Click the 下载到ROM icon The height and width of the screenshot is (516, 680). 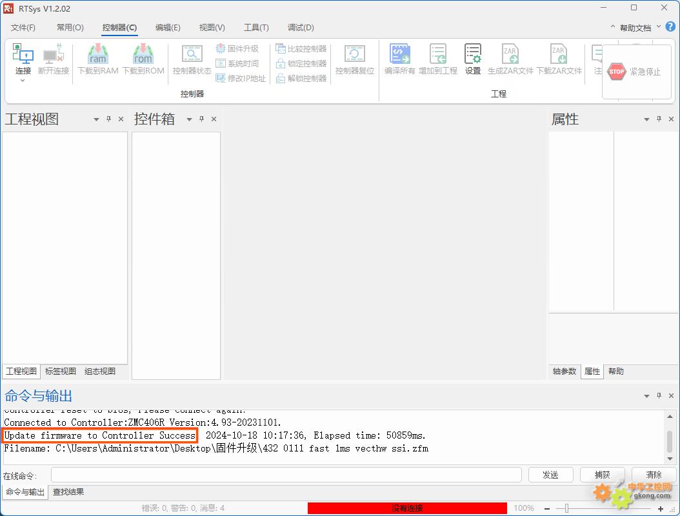[x=143, y=54]
